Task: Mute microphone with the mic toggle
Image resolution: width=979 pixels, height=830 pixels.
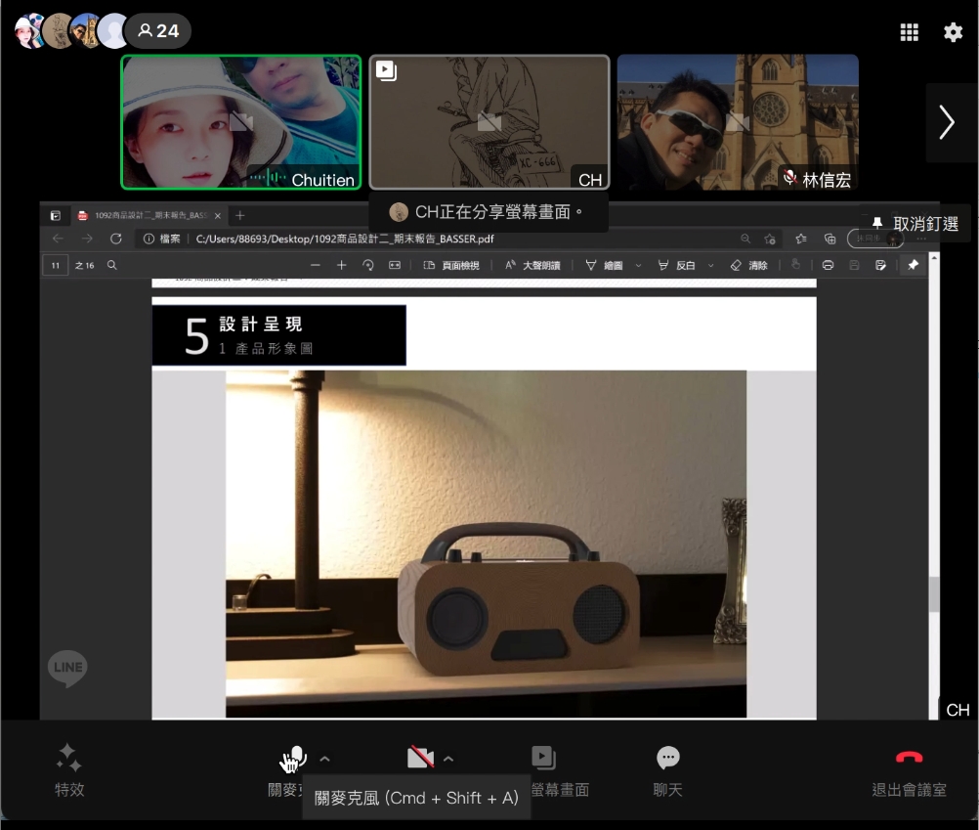Action: (x=294, y=758)
